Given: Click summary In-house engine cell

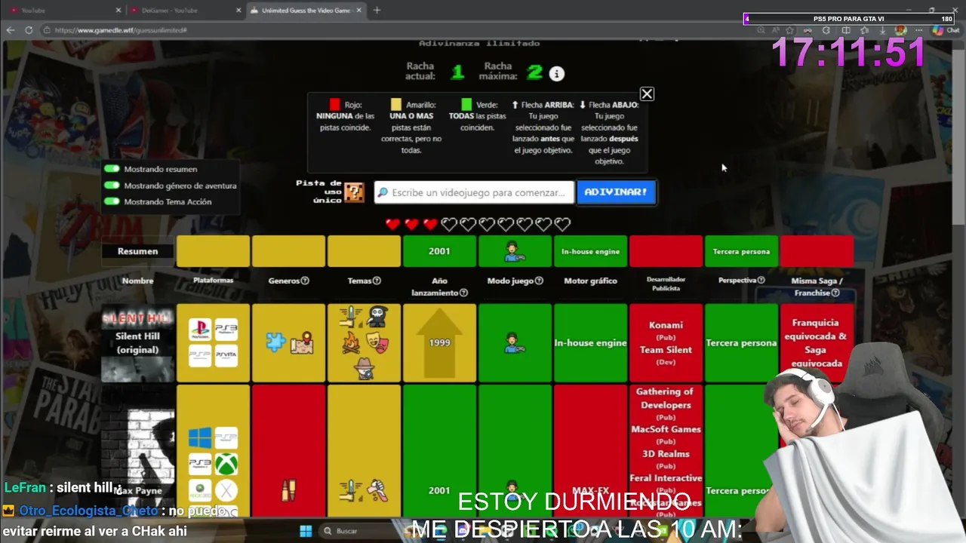Looking at the screenshot, I should [590, 251].
